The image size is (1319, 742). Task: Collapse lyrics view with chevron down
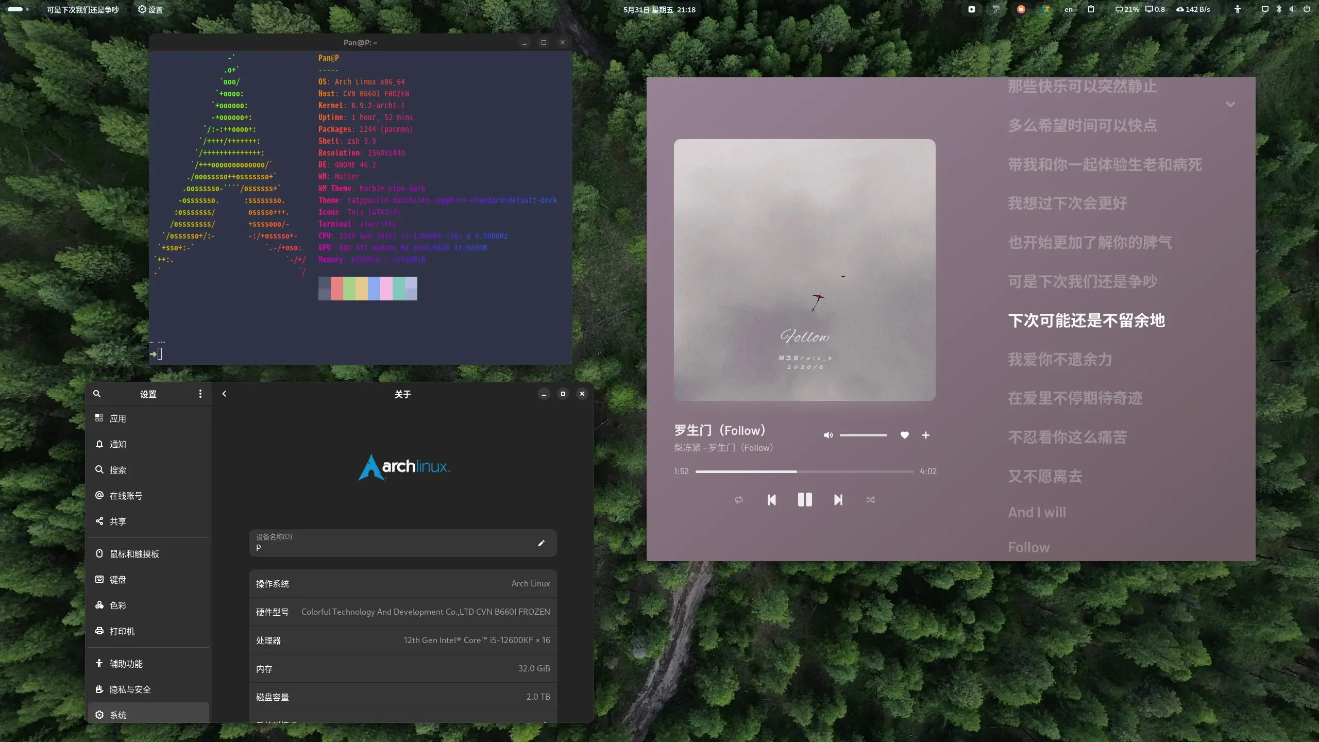pyautogui.click(x=1230, y=105)
